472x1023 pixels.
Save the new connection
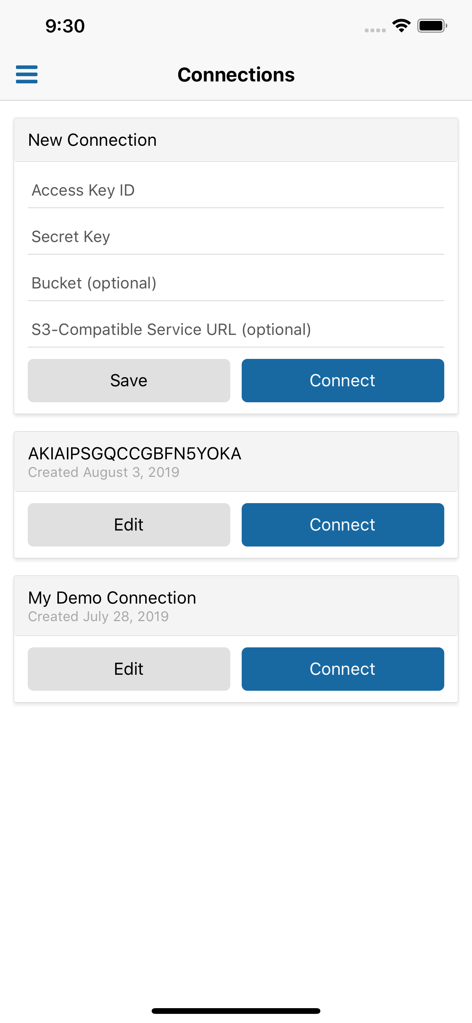pyautogui.click(x=129, y=381)
